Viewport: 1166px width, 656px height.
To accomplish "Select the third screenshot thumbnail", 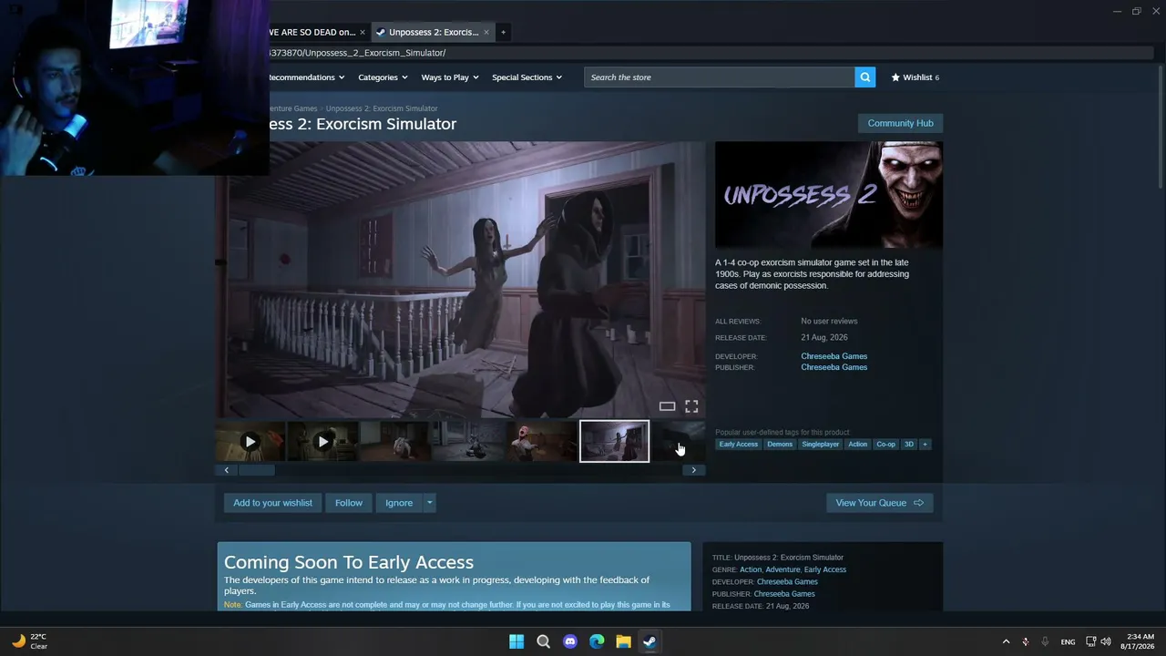I will coord(395,442).
